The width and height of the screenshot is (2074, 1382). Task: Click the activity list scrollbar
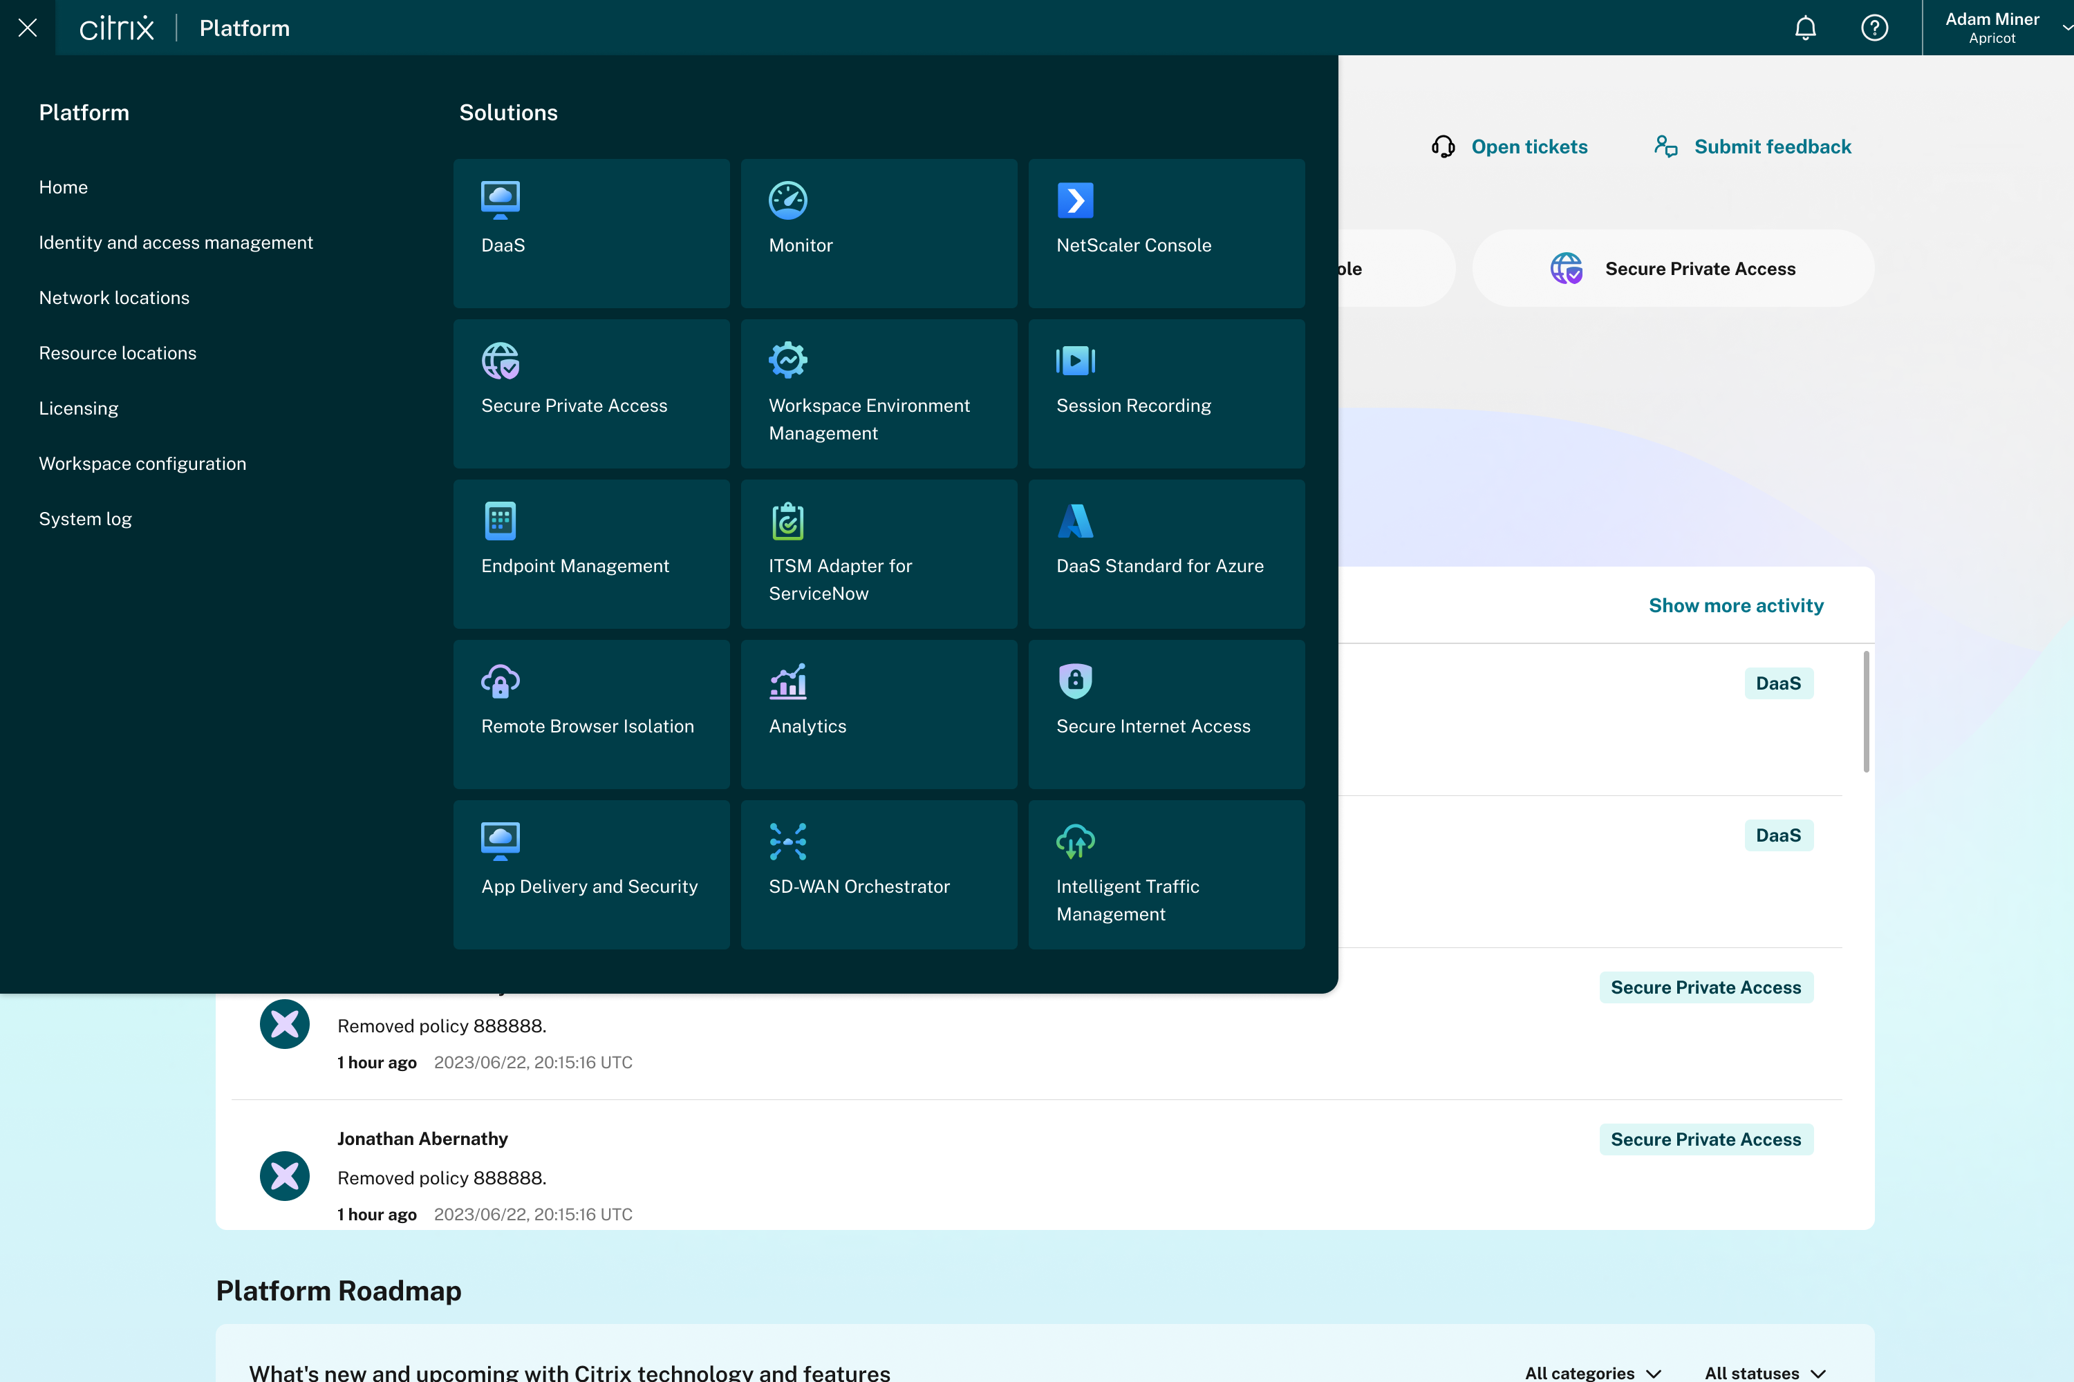point(1866,711)
